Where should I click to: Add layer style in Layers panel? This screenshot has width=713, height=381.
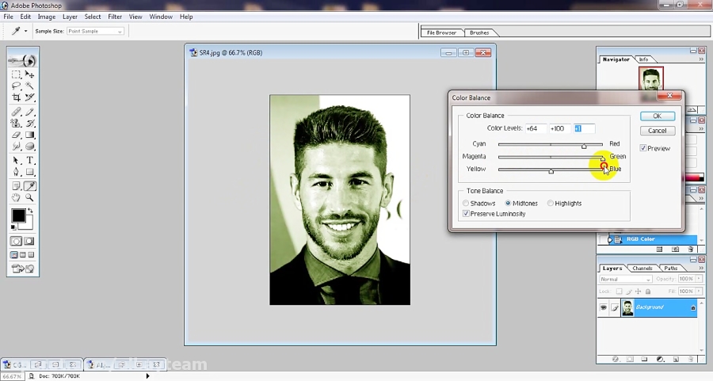[616, 359]
